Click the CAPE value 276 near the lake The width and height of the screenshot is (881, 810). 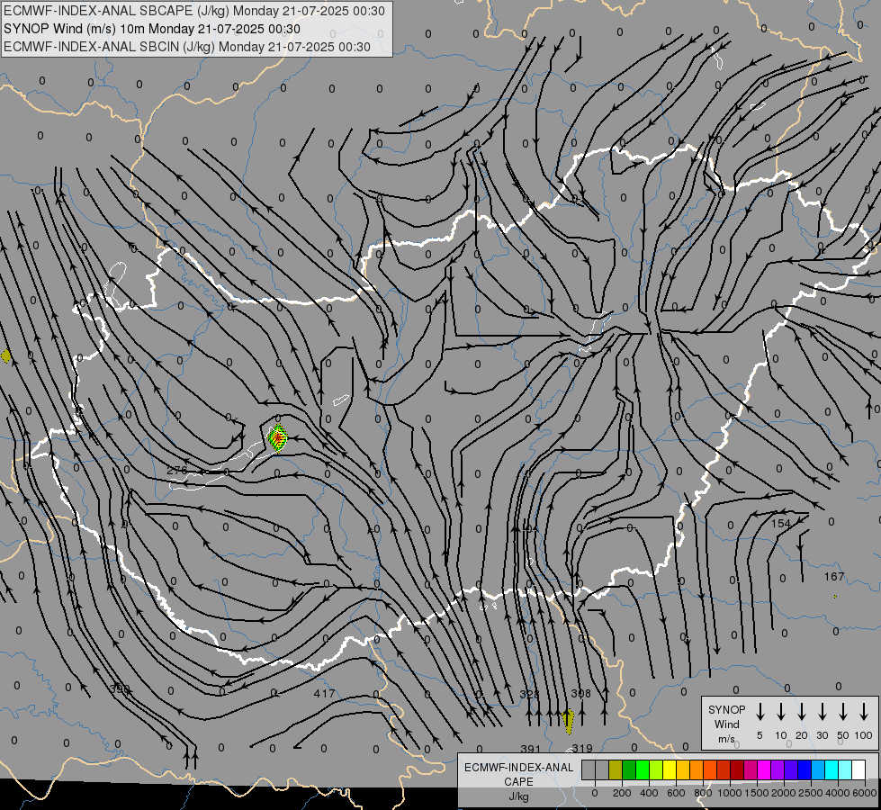click(177, 470)
